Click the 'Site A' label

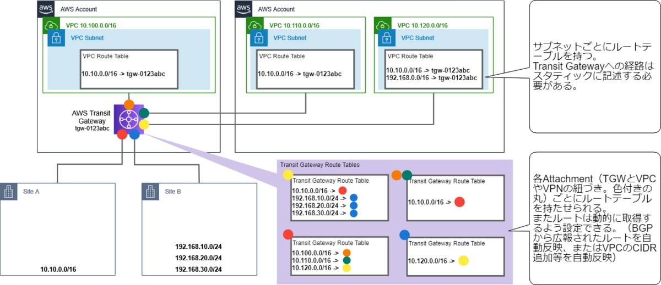coord(32,192)
